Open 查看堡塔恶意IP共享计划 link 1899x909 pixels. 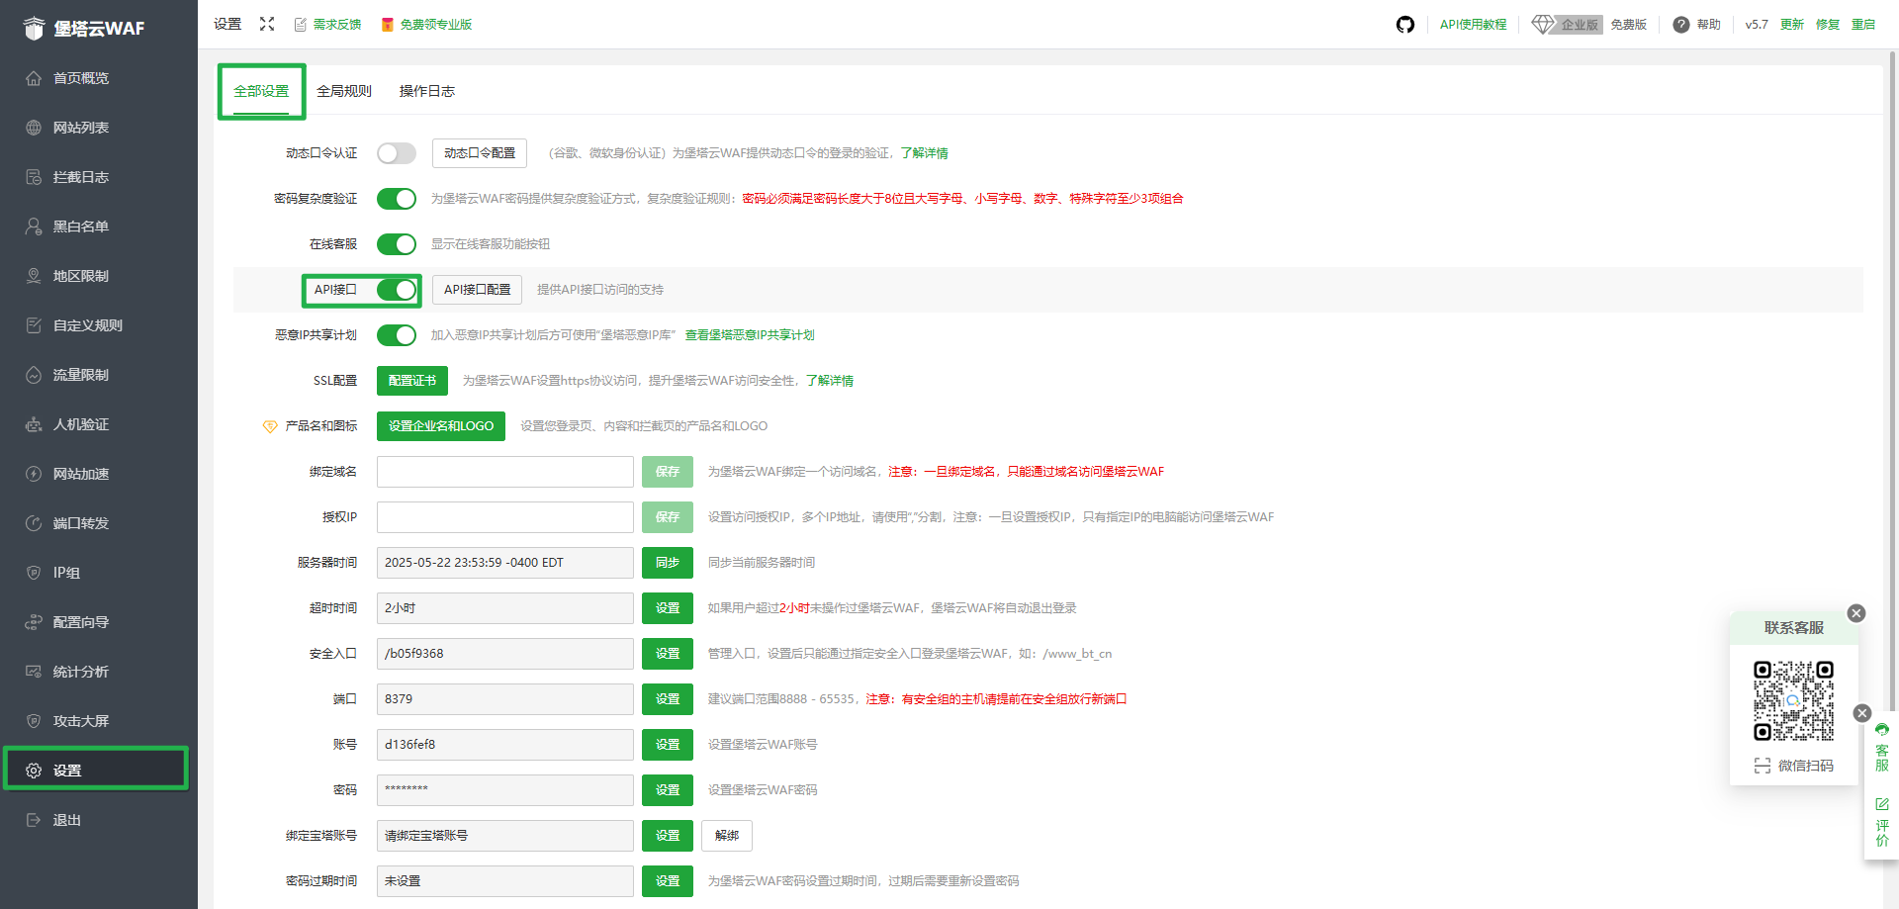(750, 335)
